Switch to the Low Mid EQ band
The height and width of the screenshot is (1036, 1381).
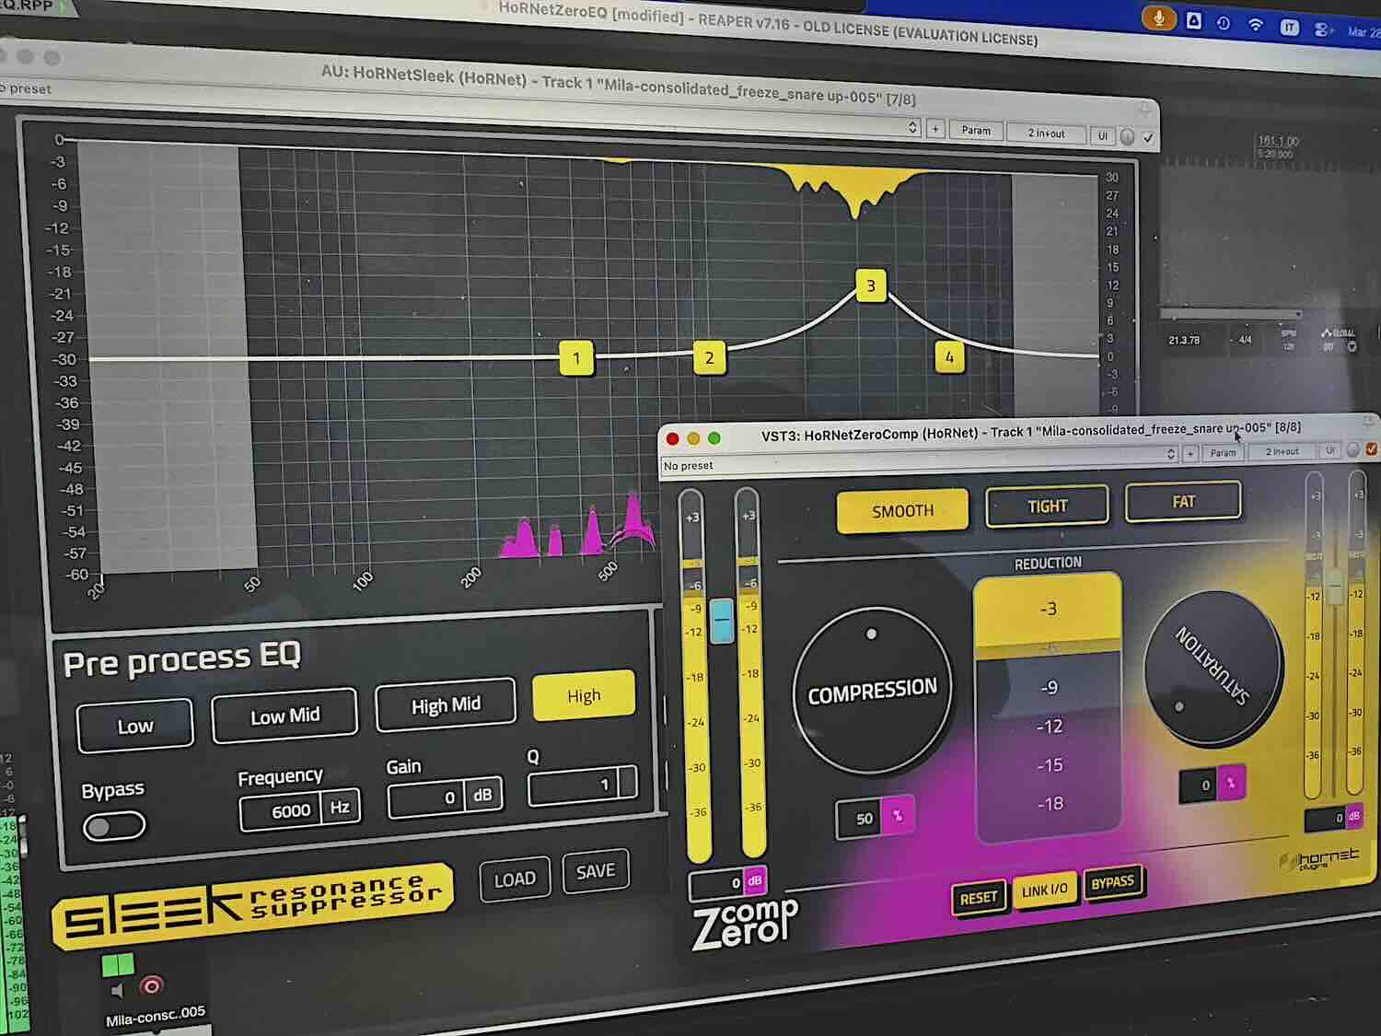[284, 716]
